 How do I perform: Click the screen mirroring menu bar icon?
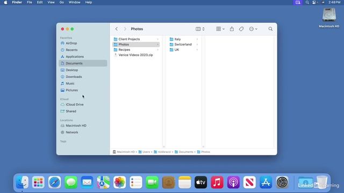click(298, 2)
